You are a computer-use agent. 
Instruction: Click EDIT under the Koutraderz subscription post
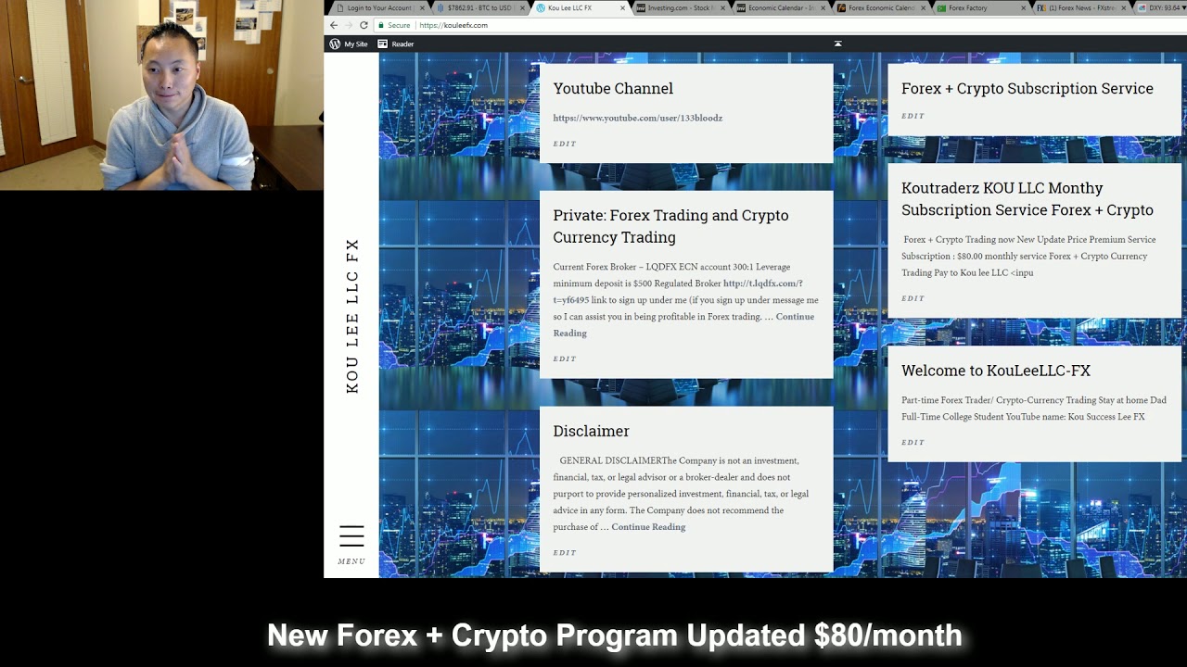913,298
